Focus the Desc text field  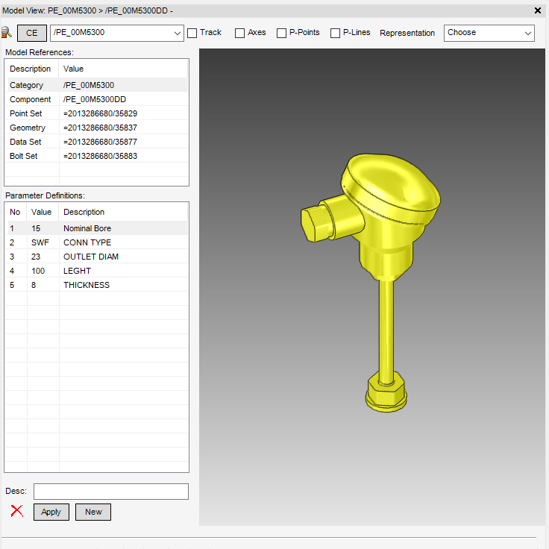pyautogui.click(x=111, y=492)
